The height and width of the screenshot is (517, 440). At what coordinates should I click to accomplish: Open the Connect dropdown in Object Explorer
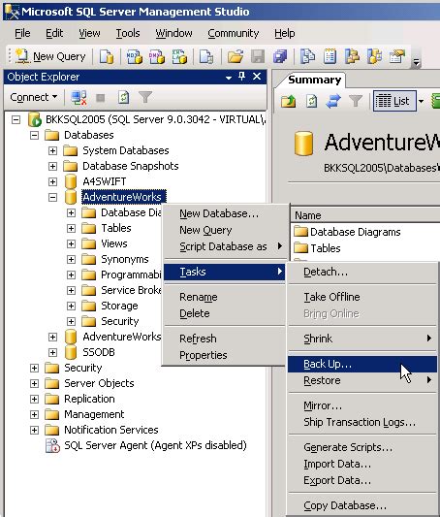pos(34,97)
